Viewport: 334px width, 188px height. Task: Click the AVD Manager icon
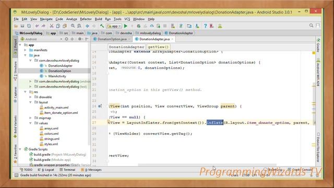(x=173, y=26)
